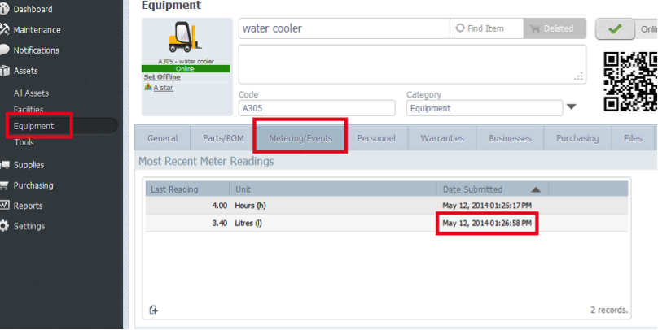Screen dimensions: 658x330
Task: Click the A star location icon
Action: [147, 87]
